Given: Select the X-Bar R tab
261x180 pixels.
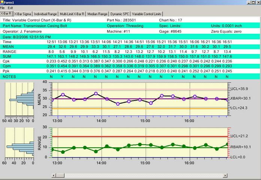Looking at the screenshot, I should (6, 13).
